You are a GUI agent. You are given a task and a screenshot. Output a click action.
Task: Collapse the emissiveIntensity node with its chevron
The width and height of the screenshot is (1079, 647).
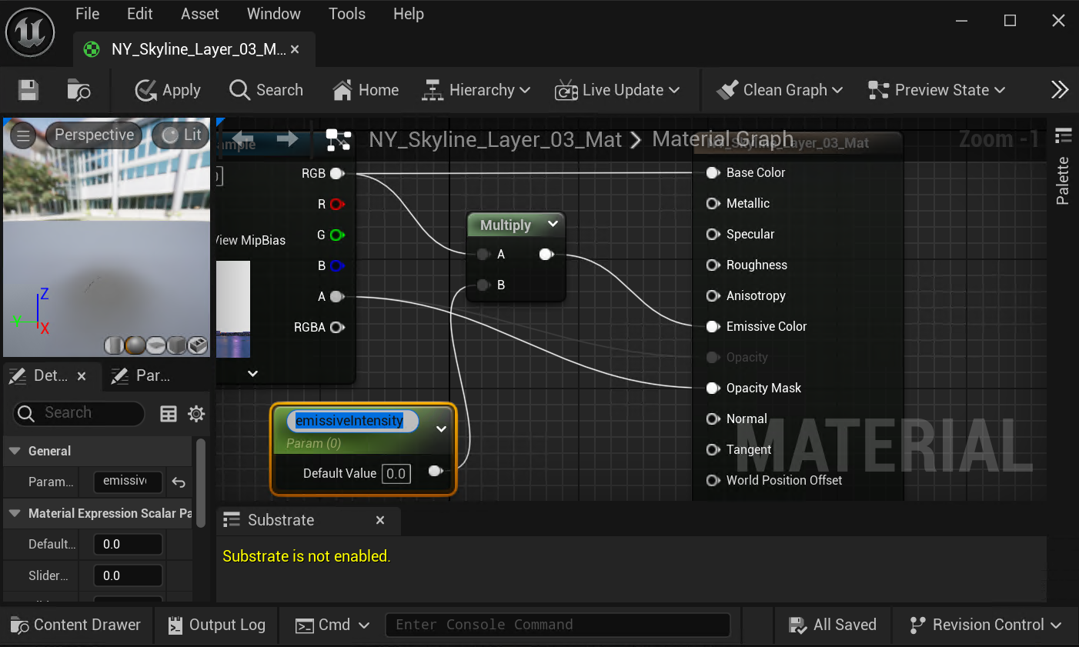(x=441, y=429)
